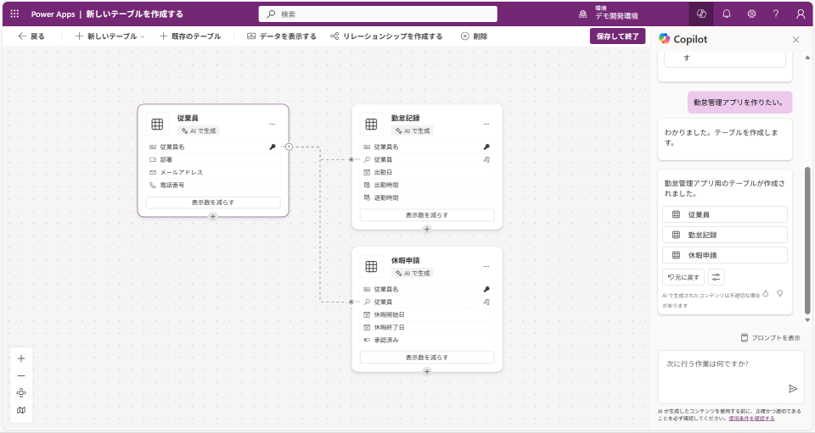This screenshot has height=433, width=815.
Task: Give thumbs up to Copilot response
Action: 766,293
